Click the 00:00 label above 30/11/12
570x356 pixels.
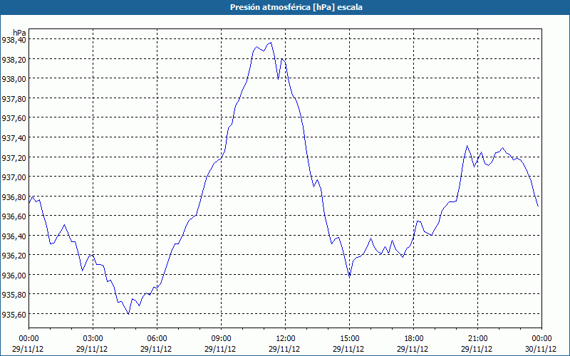coord(541,339)
